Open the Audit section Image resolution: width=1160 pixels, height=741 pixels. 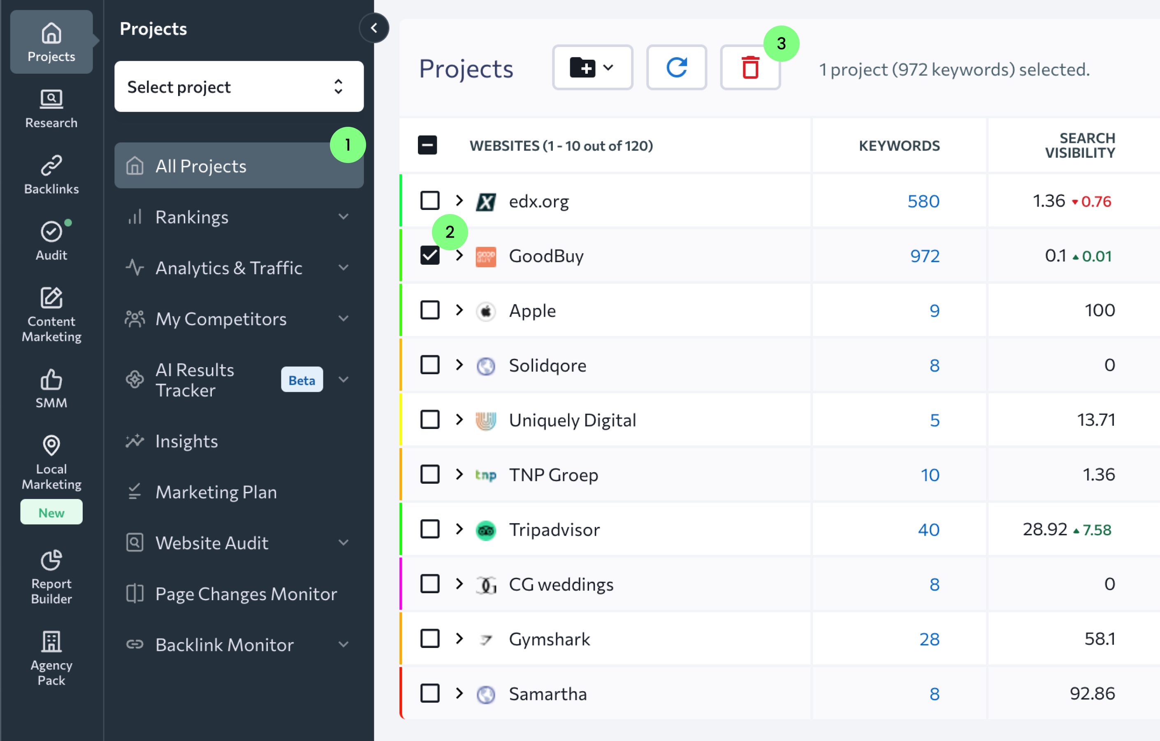coord(51,241)
